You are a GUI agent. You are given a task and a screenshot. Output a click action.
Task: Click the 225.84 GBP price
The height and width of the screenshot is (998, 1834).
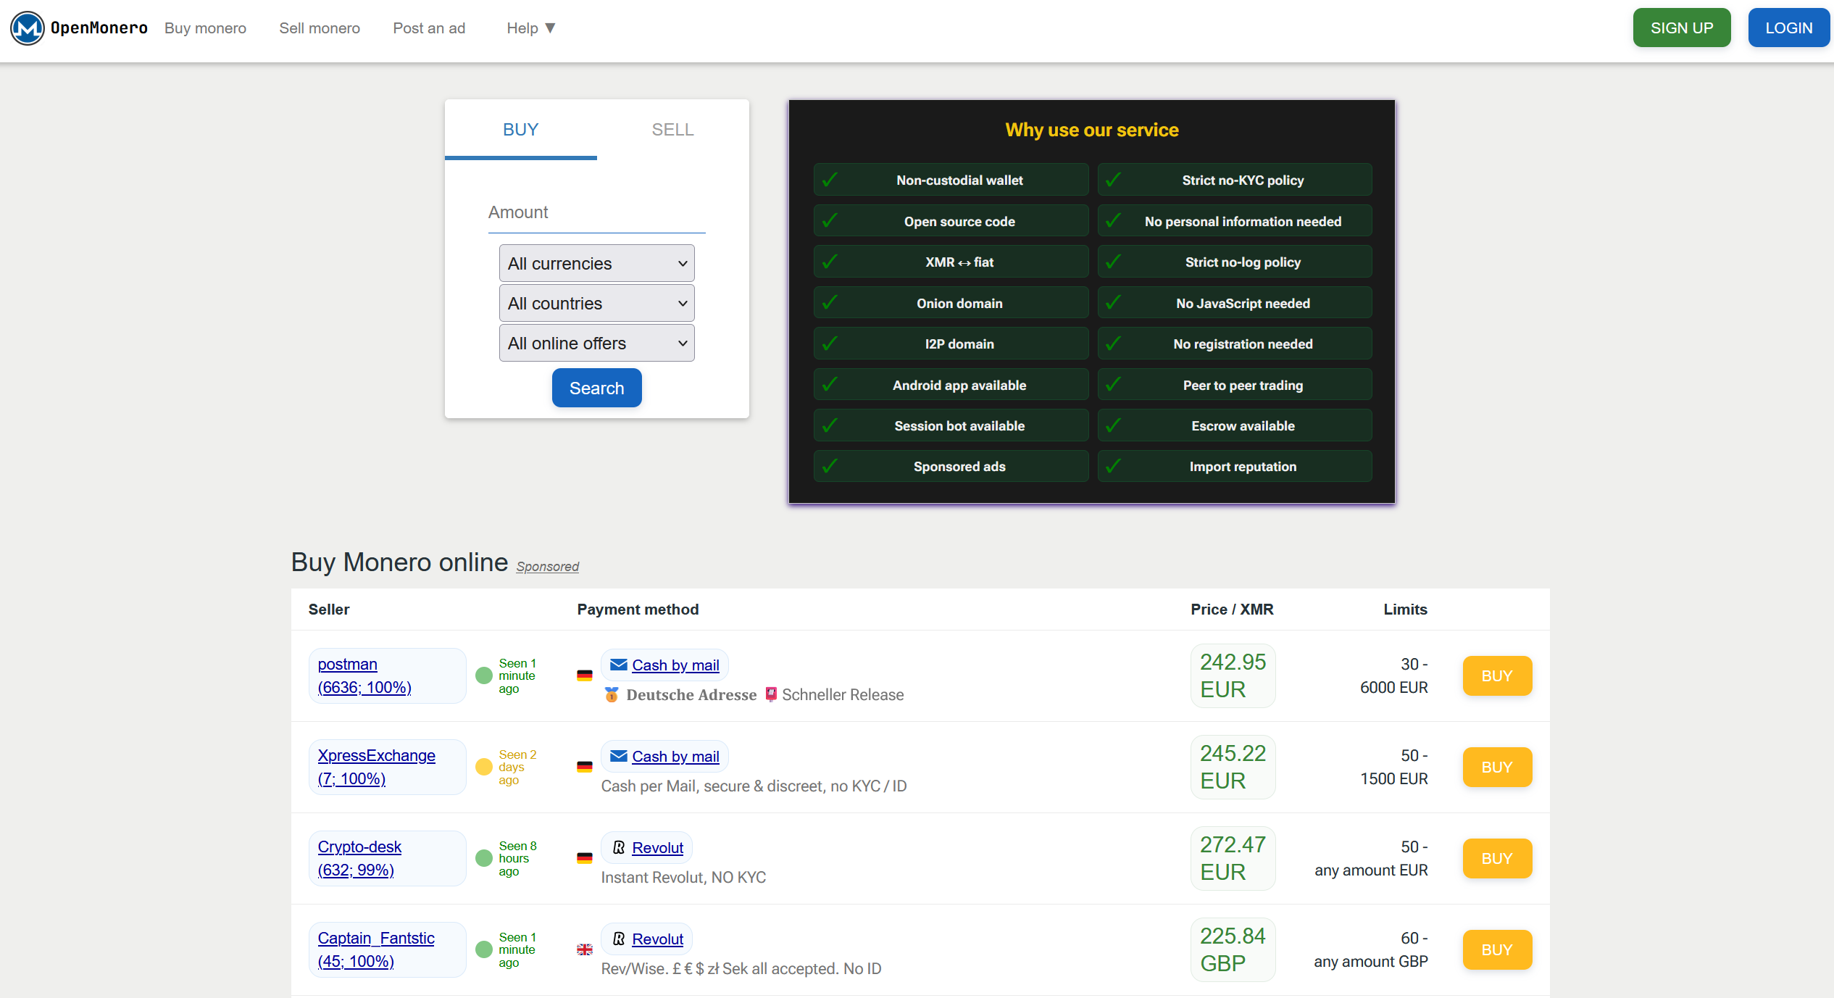point(1233,949)
